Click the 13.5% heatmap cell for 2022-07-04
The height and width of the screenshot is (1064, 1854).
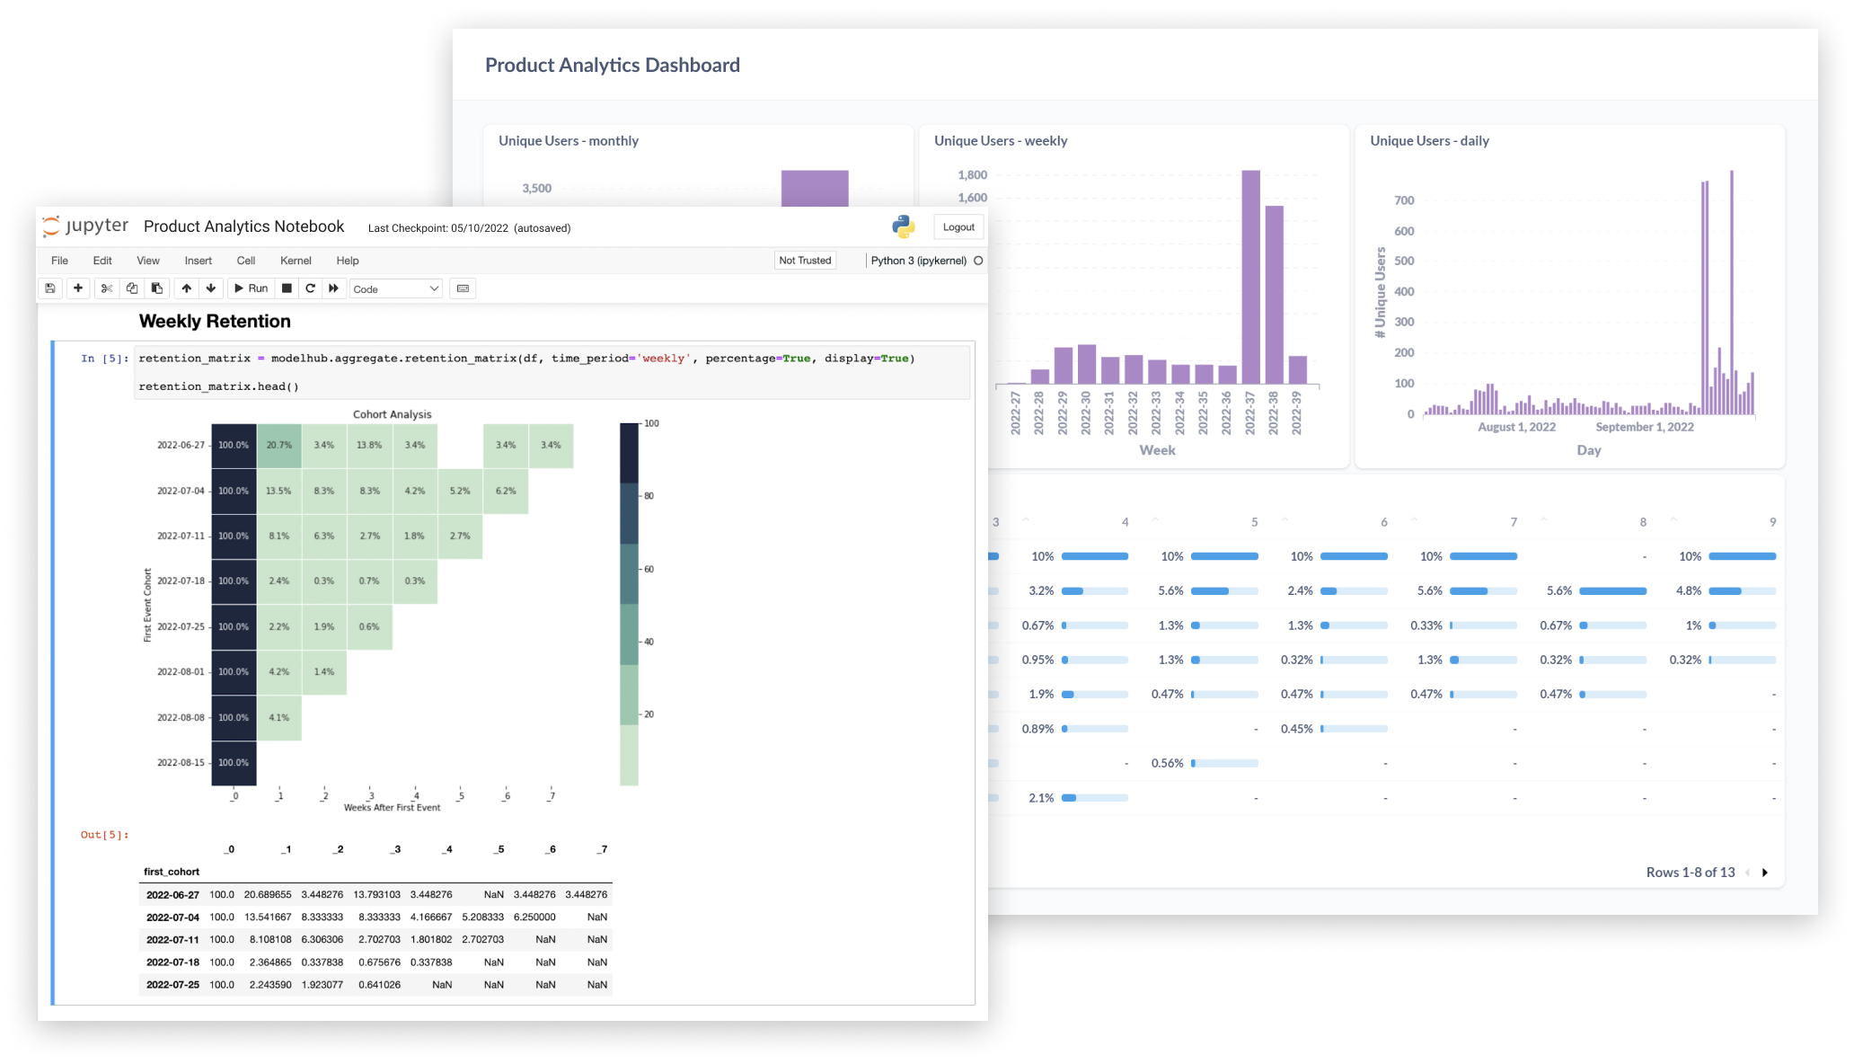tap(279, 492)
